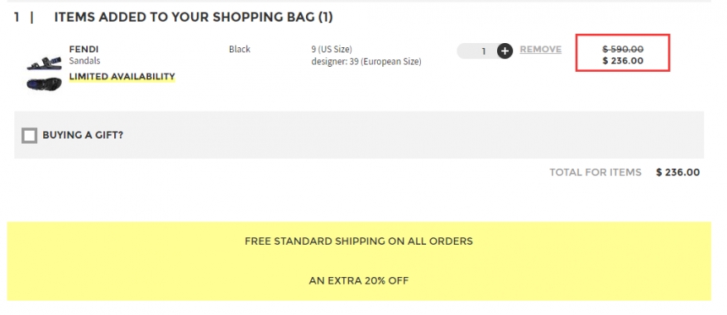
Task: Increase quantity with the plus icon
Action: coord(505,51)
